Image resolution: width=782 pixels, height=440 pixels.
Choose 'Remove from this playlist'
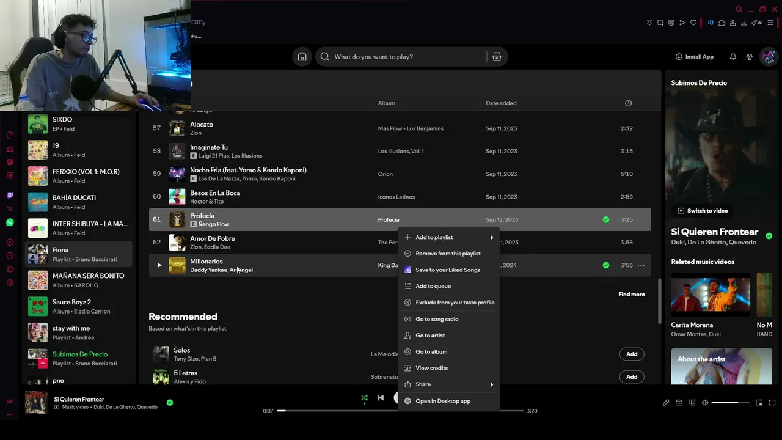pyautogui.click(x=448, y=254)
